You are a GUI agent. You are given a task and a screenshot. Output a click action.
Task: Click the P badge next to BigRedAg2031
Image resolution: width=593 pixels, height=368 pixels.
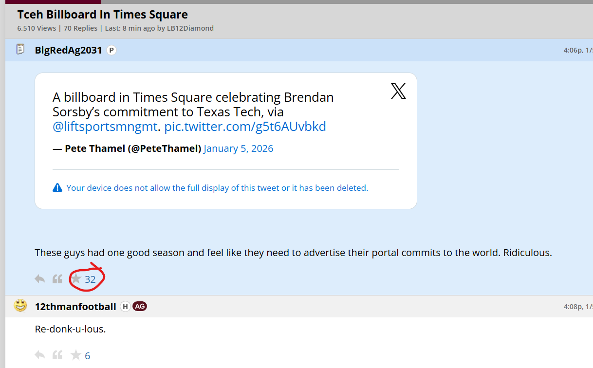[x=111, y=50]
